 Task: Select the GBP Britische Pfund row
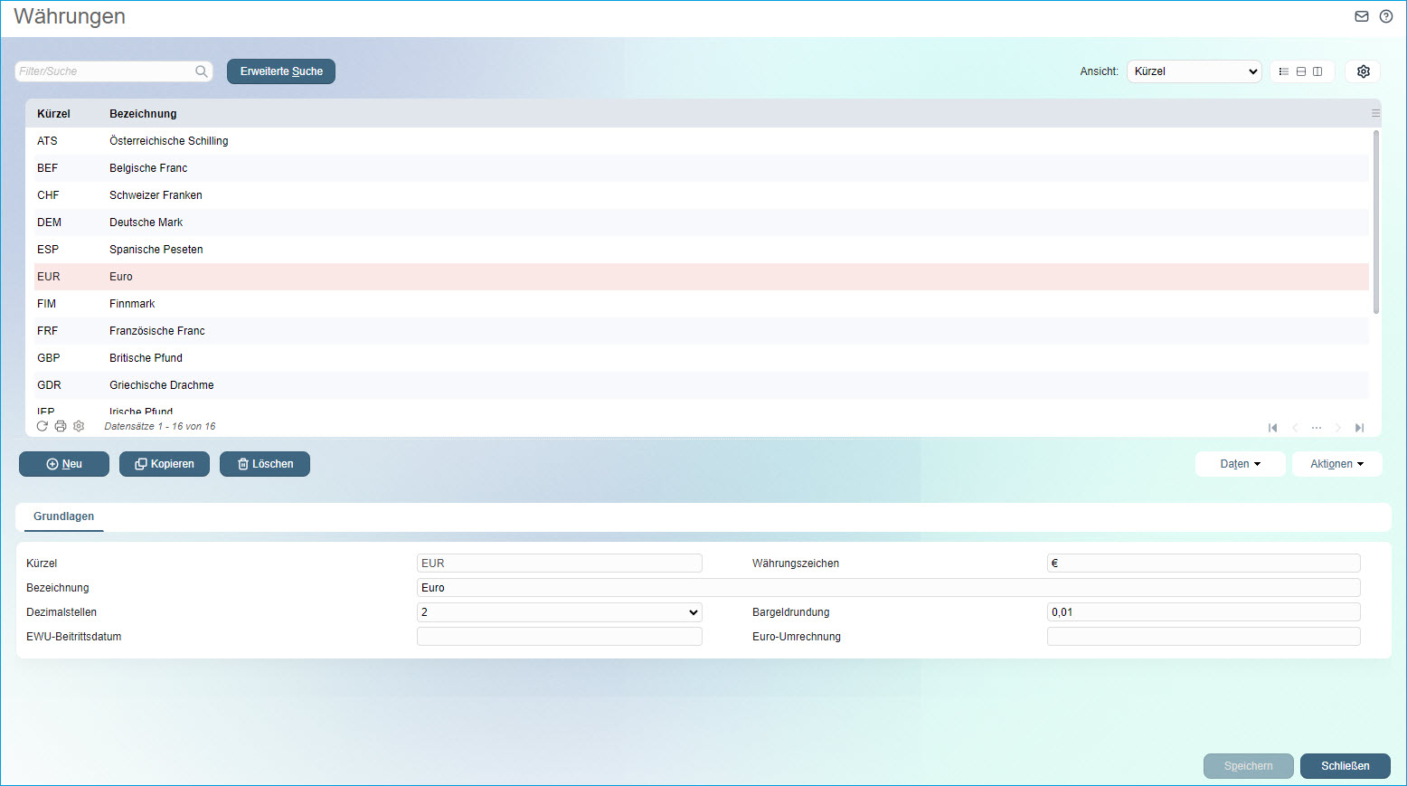(x=702, y=358)
